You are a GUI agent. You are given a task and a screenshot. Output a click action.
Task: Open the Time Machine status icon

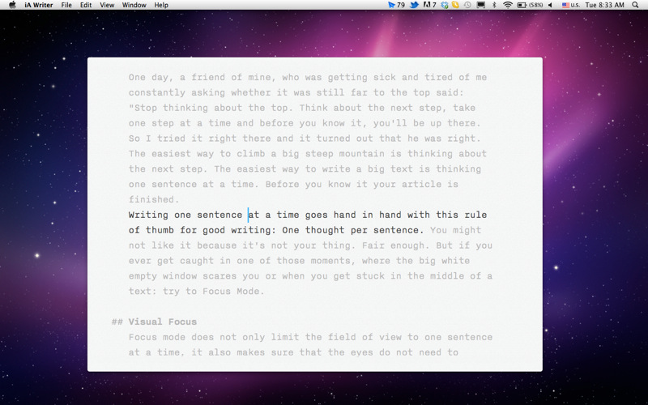[x=467, y=5]
